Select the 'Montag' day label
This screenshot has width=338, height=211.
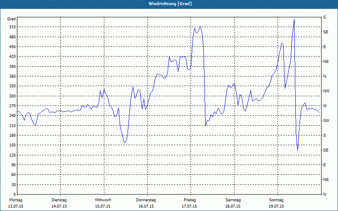pyautogui.click(x=16, y=200)
